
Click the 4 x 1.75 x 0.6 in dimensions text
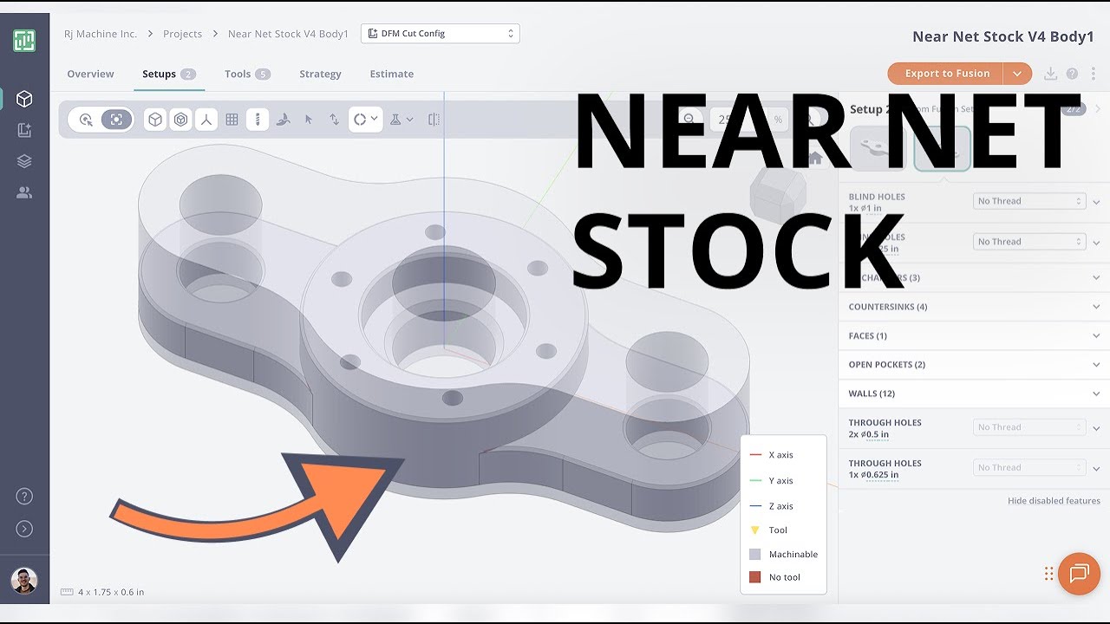tap(111, 592)
